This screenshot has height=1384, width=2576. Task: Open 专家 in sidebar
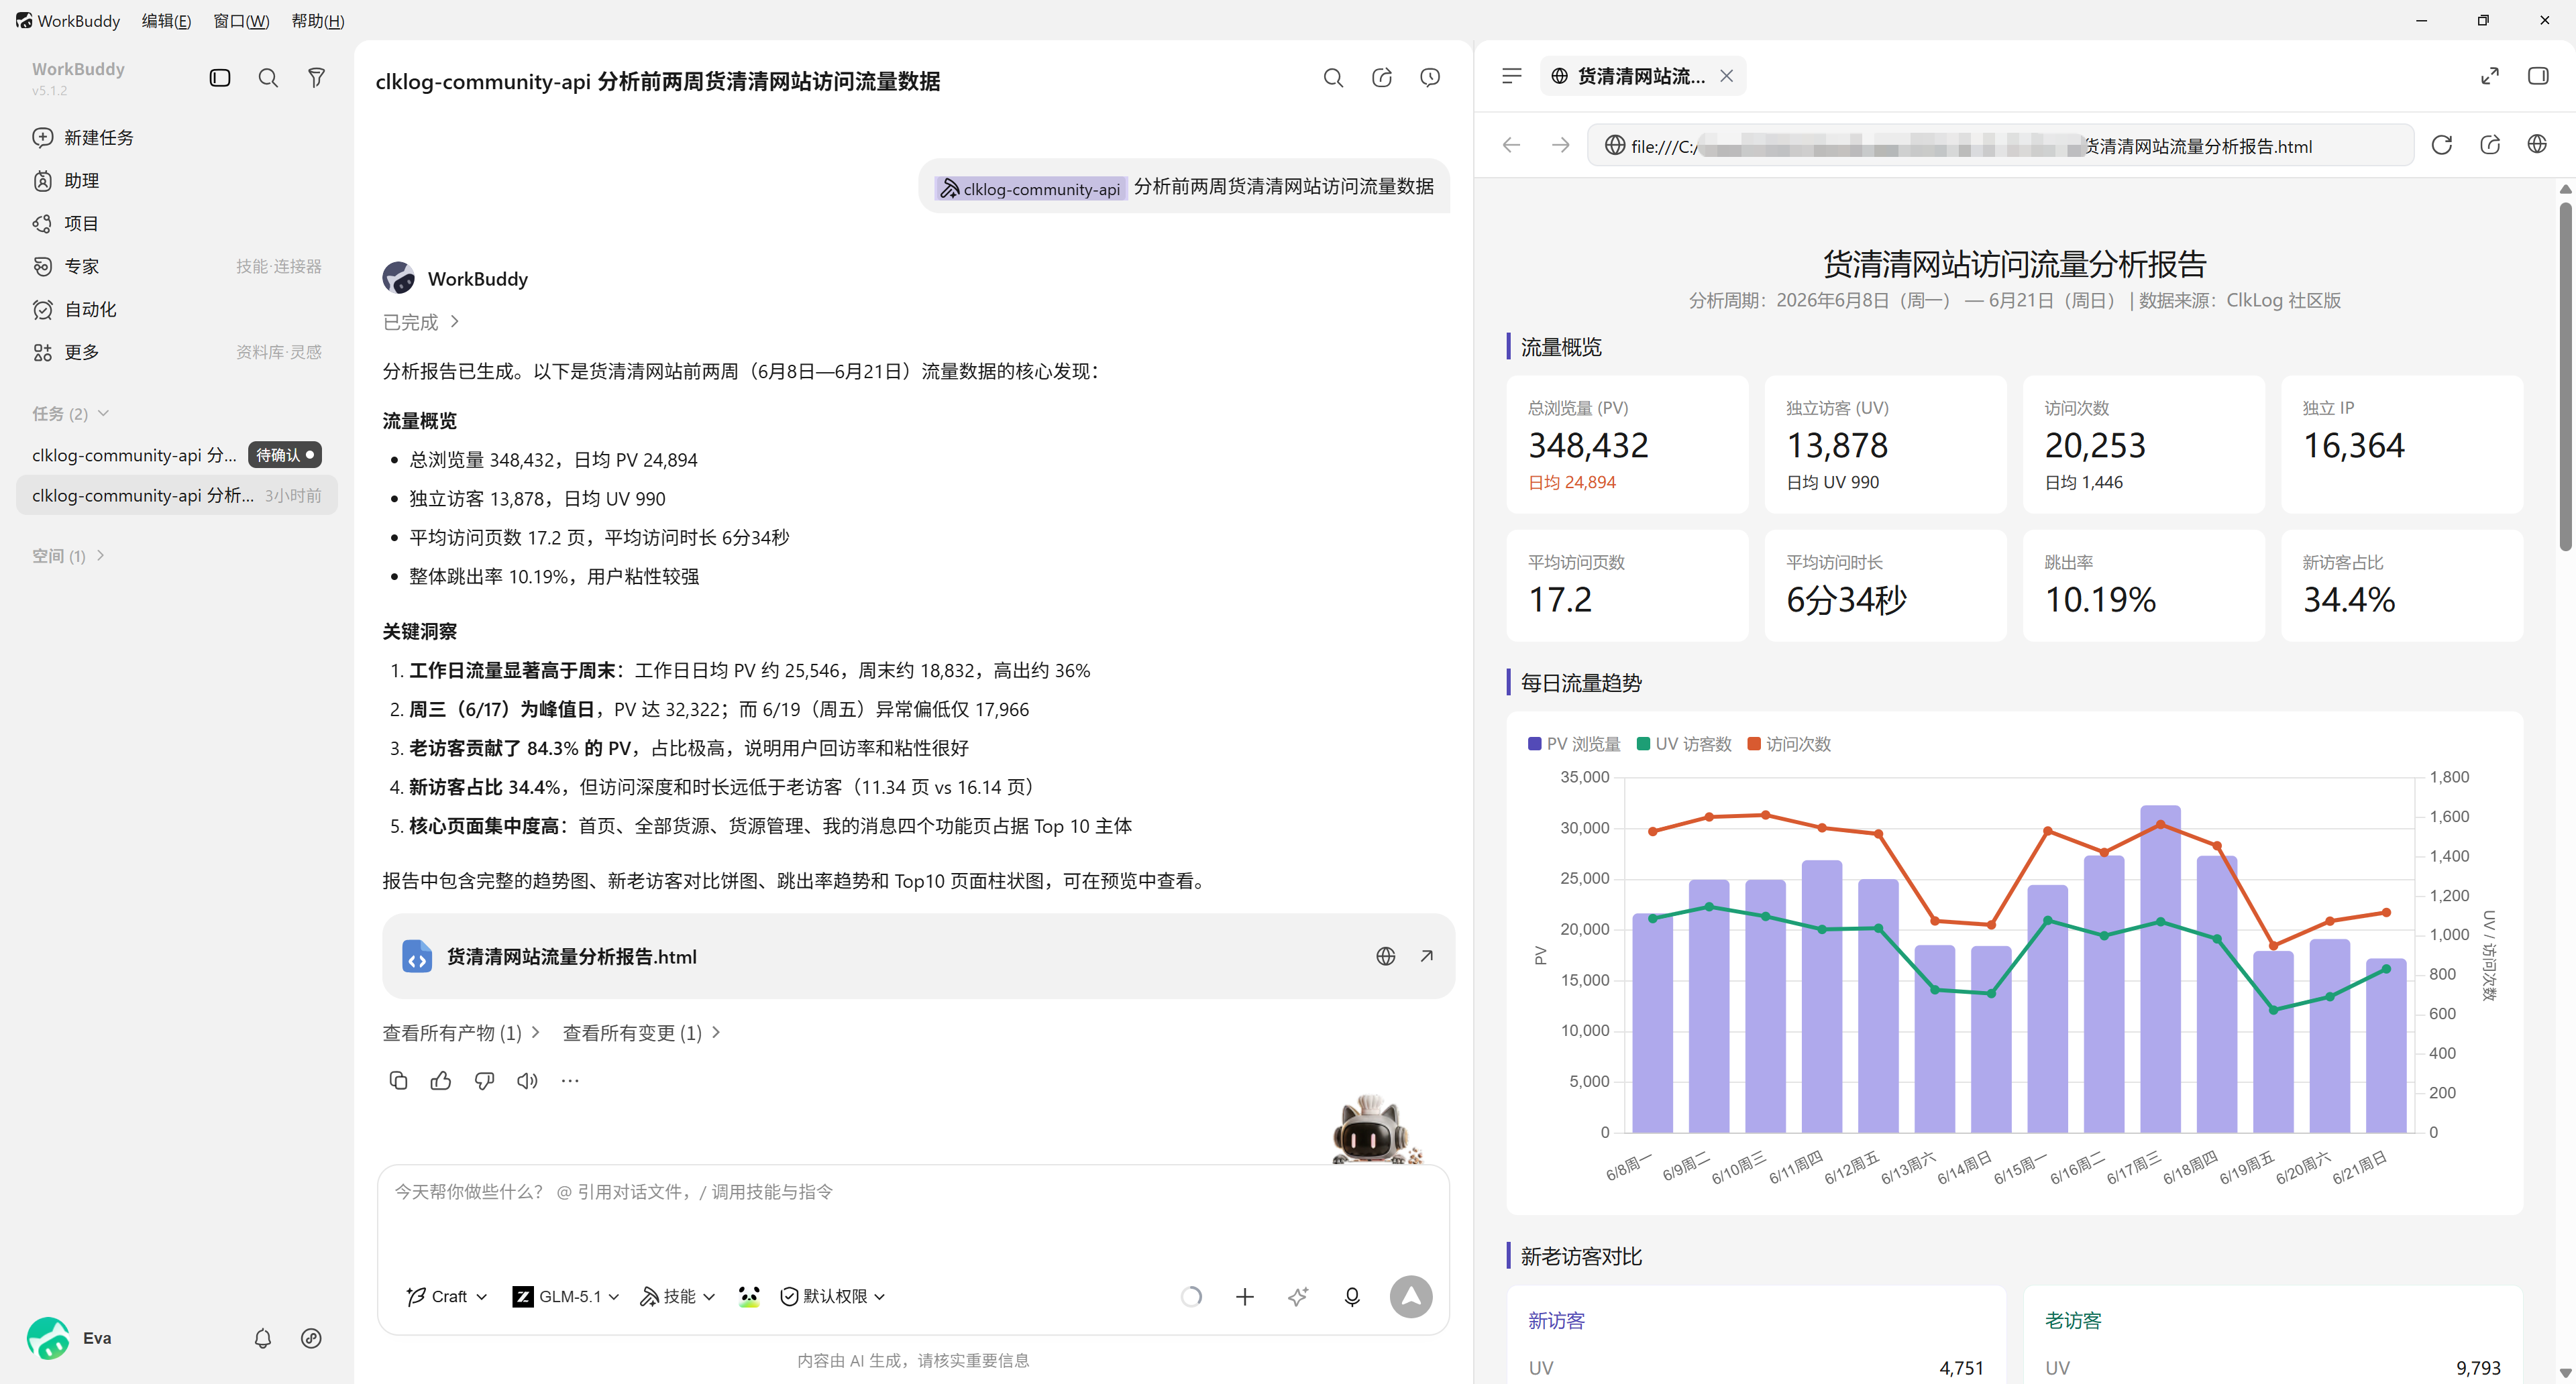coord(177,267)
